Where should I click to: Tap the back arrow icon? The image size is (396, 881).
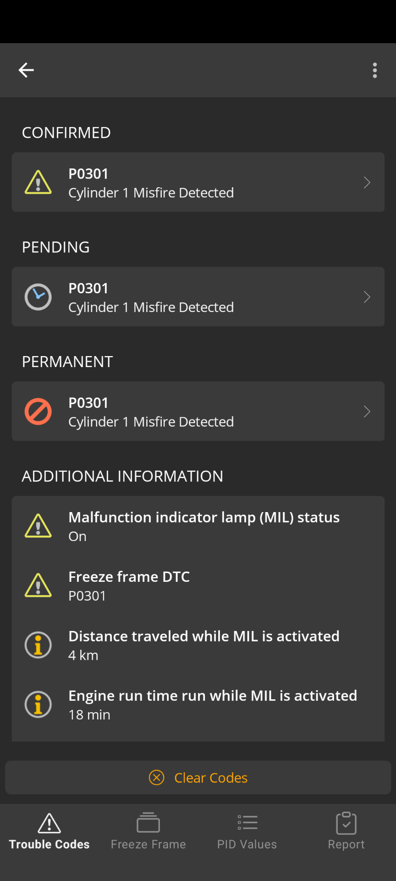pos(26,70)
